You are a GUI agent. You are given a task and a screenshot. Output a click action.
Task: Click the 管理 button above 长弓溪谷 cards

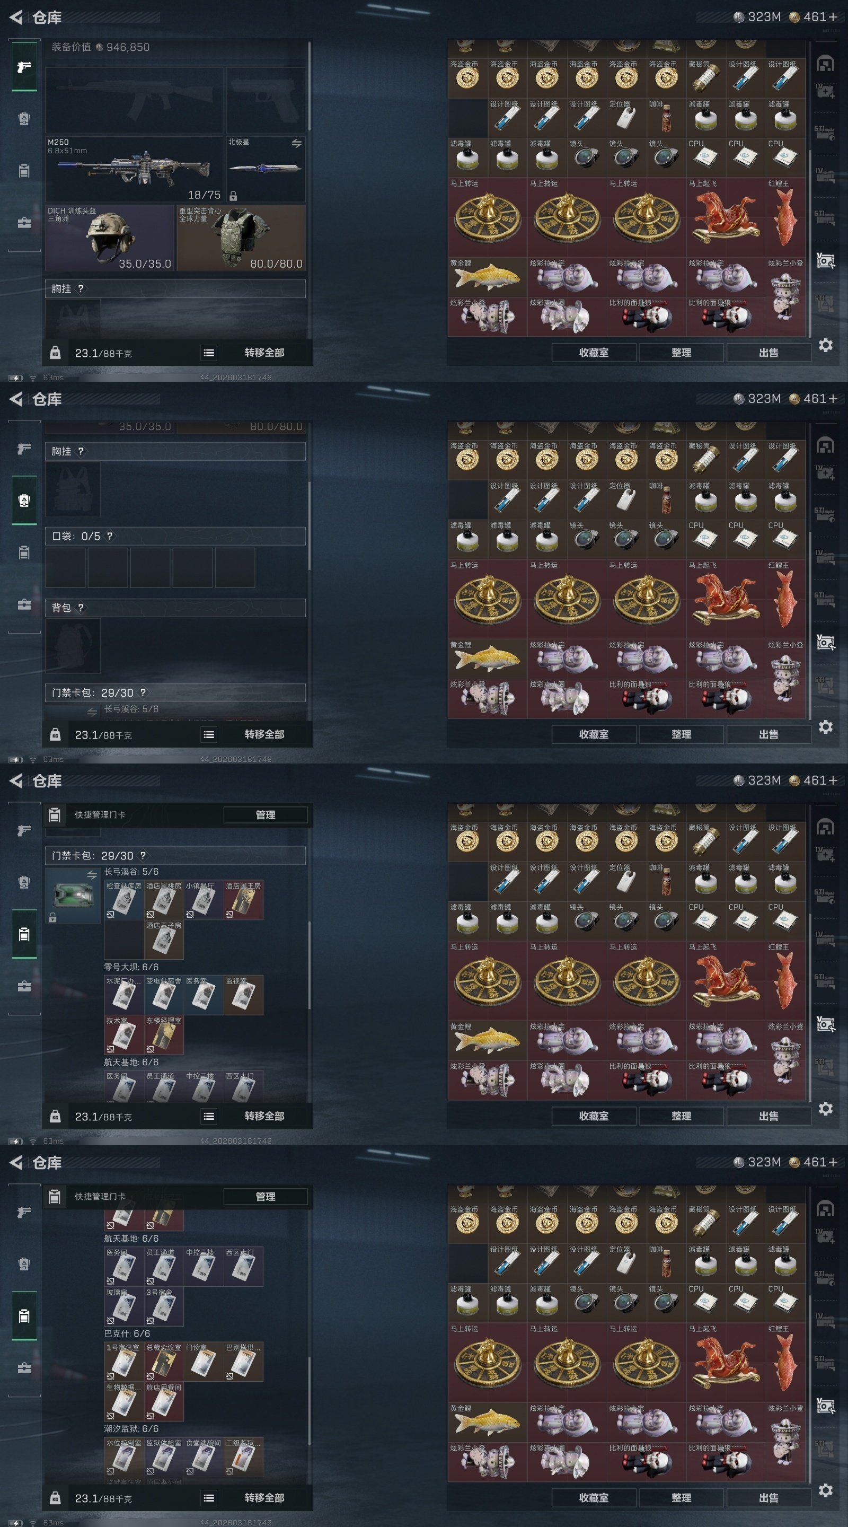tap(266, 814)
